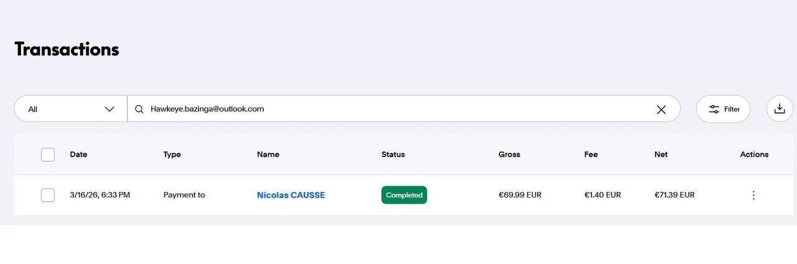The image size is (797, 264).
Task: Click the Fee column header
Action: [x=591, y=155]
